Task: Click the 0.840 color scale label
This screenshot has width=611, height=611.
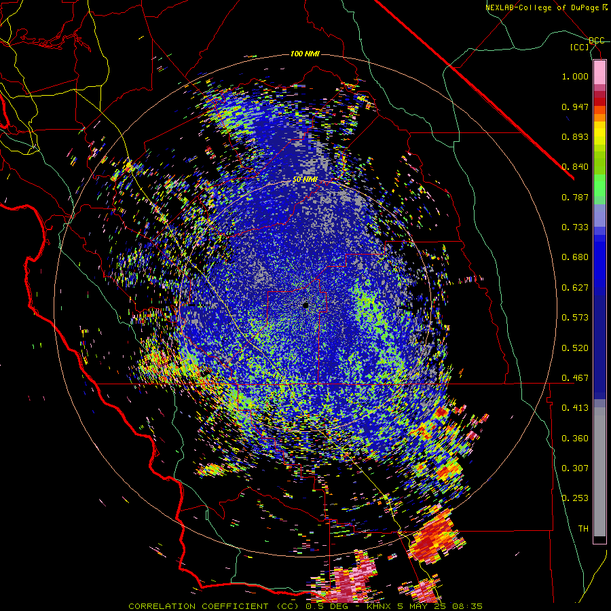Action: point(575,167)
